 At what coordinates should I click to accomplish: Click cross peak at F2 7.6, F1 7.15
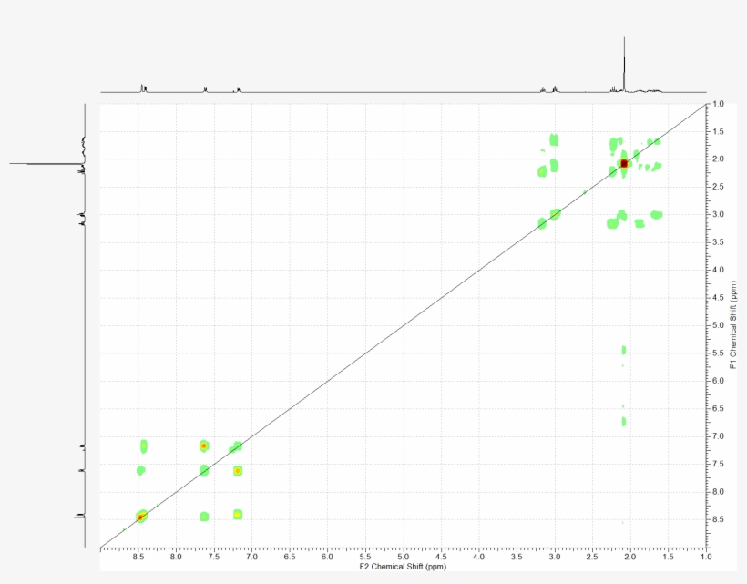(x=204, y=446)
